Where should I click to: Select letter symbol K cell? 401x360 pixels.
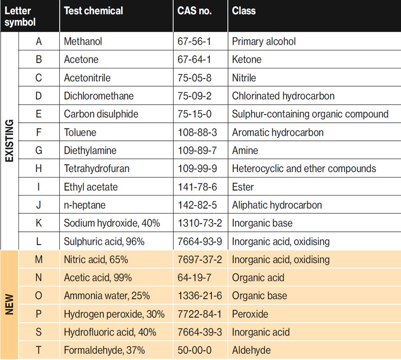39,223
